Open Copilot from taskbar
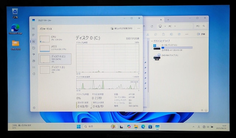 [x=129, y=127]
